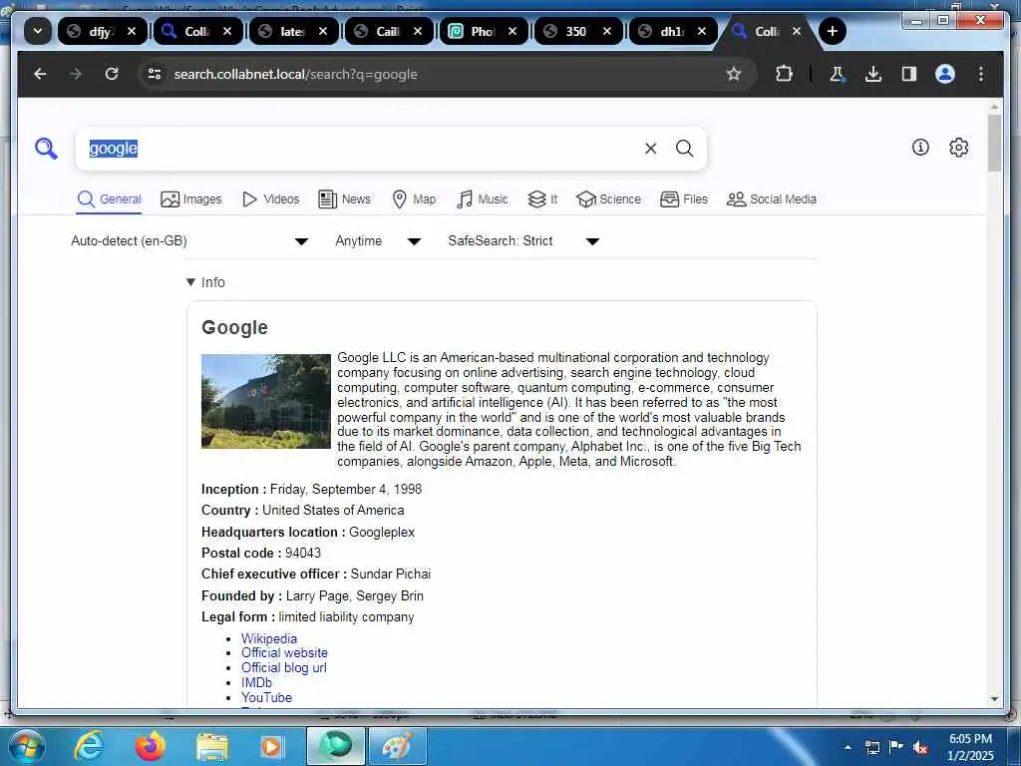This screenshot has width=1021, height=766.
Task: Select the Images search category
Action: click(190, 199)
